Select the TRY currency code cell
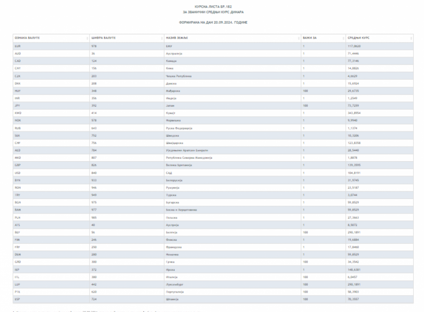 tap(17, 196)
